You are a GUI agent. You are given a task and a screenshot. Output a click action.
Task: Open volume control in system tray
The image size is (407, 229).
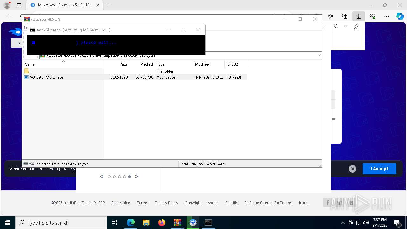tap(366, 223)
